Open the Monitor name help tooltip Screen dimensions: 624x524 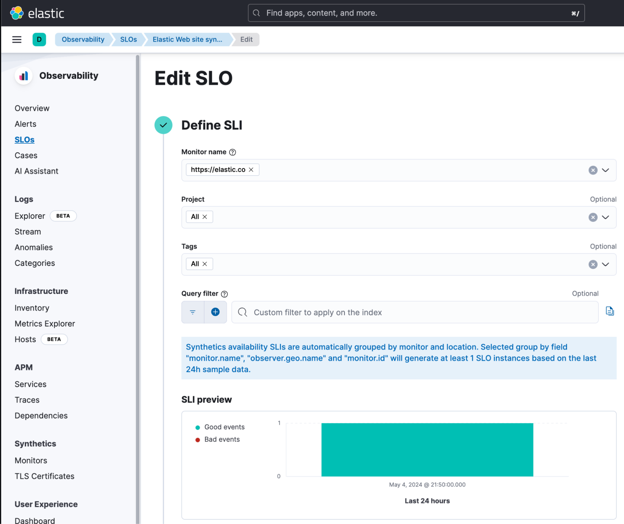click(233, 152)
